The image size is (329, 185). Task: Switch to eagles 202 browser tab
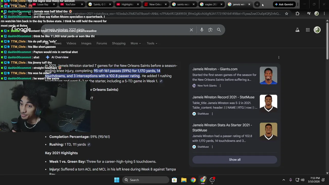(x=211, y=4)
